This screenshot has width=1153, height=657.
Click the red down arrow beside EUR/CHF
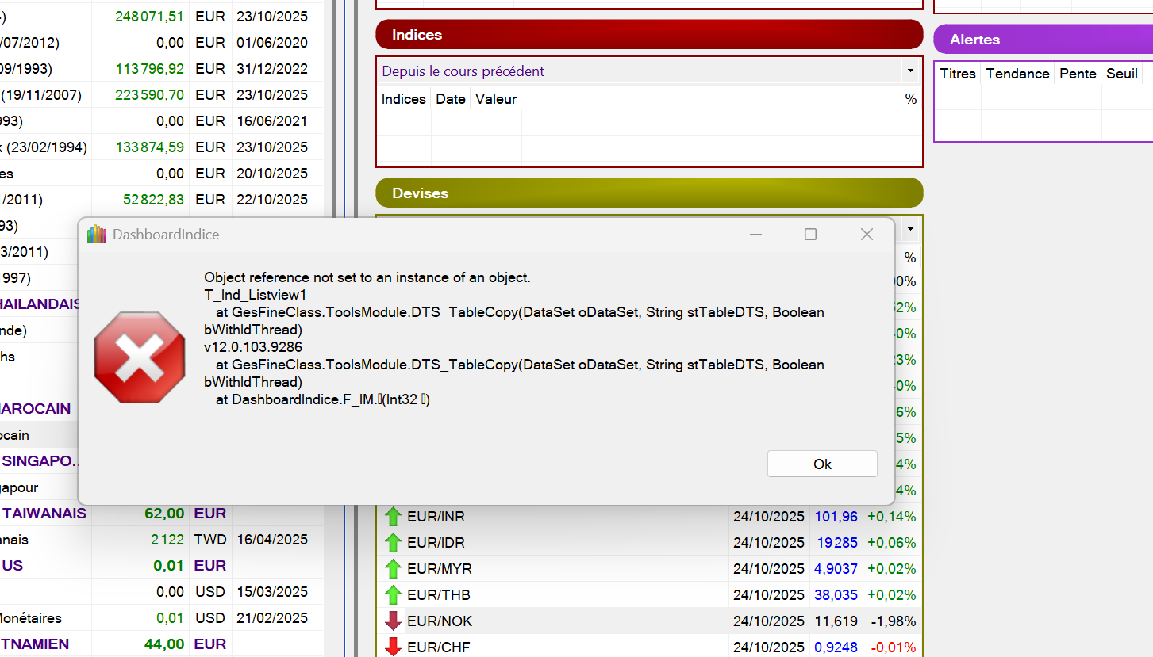click(x=393, y=647)
